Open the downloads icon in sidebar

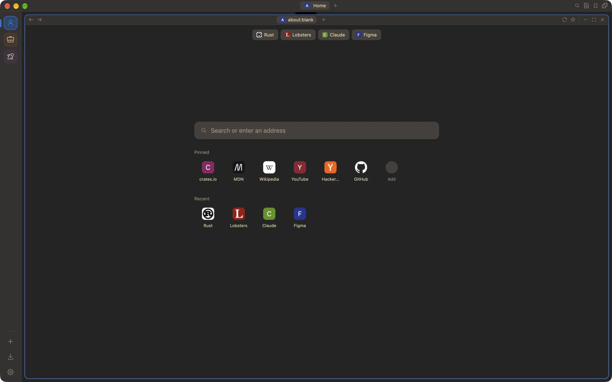10,357
